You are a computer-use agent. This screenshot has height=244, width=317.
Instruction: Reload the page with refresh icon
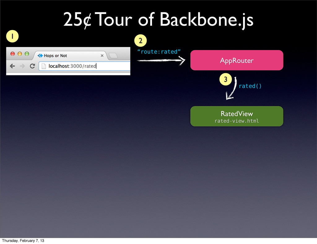click(32, 66)
